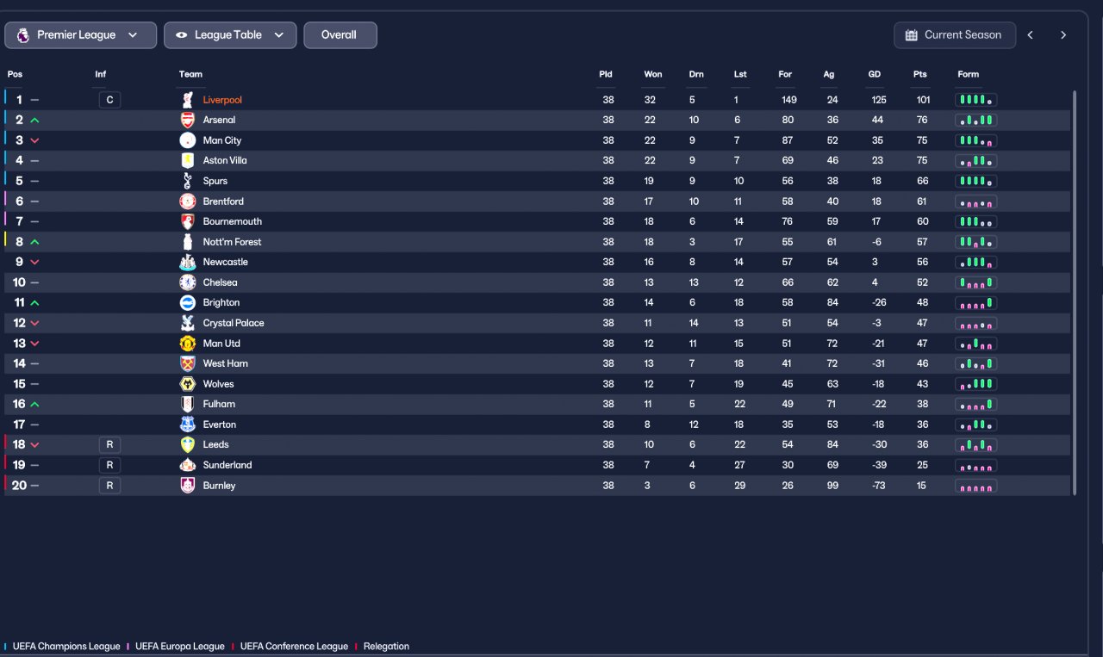1103x657 pixels.
Task: Open the Chelsea team link
Action: pos(220,282)
